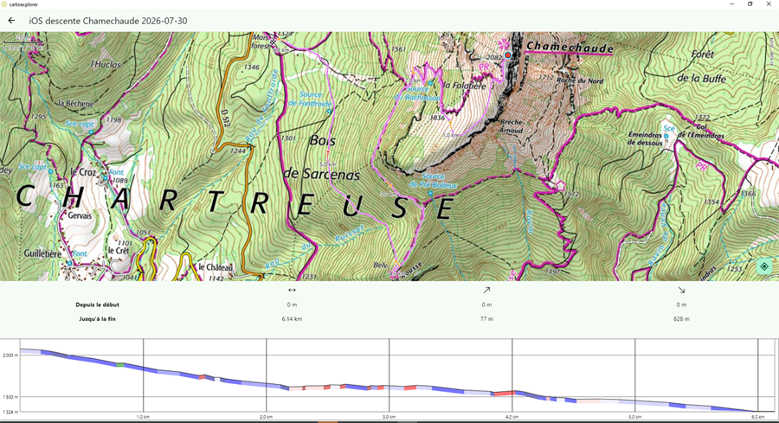
Task: Click the Source du Bachasson spring marker
Action: tap(431, 83)
